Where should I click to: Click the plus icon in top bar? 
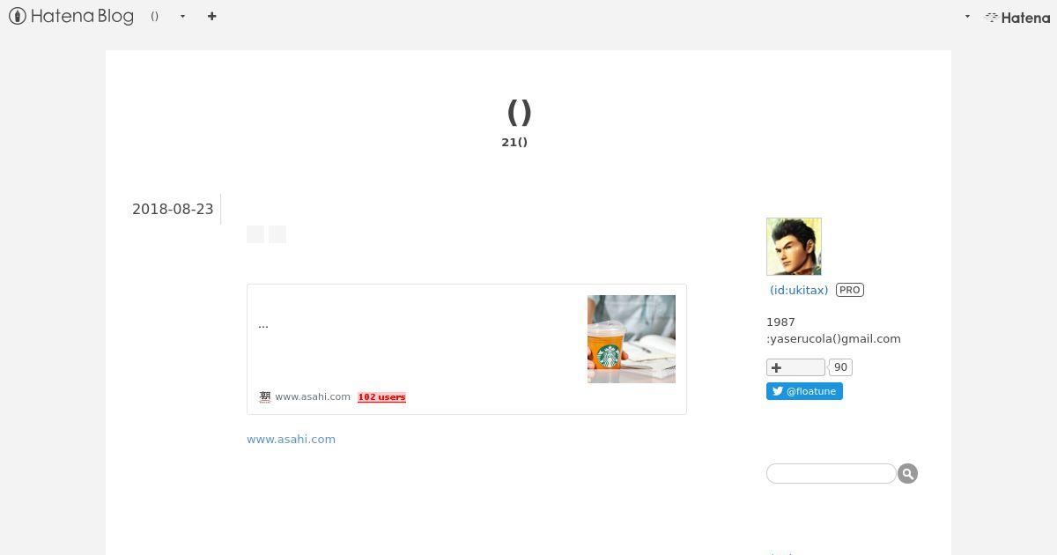[211, 16]
